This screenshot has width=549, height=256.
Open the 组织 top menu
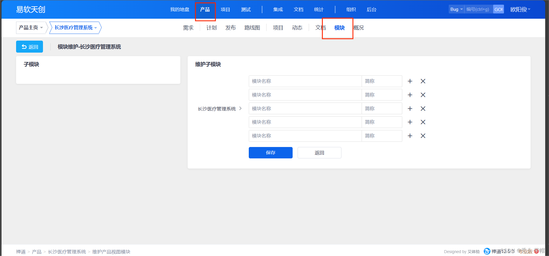tap(351, 9)
